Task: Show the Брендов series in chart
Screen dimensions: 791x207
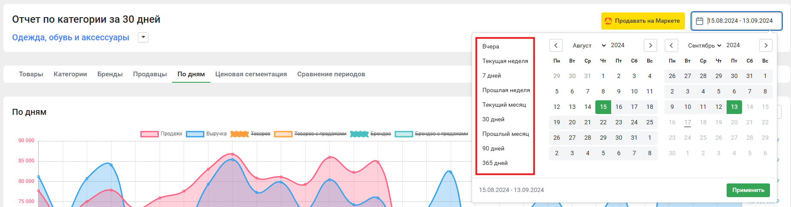Action: (x=371, y=134)
